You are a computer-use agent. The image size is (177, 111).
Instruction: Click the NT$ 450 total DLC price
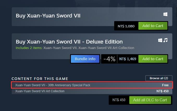click(x=119, y=100)
